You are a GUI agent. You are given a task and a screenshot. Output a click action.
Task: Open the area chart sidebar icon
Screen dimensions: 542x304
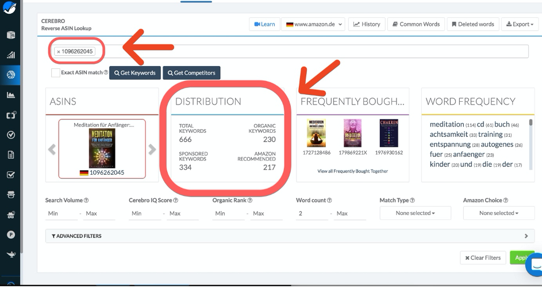coord(11,95)
